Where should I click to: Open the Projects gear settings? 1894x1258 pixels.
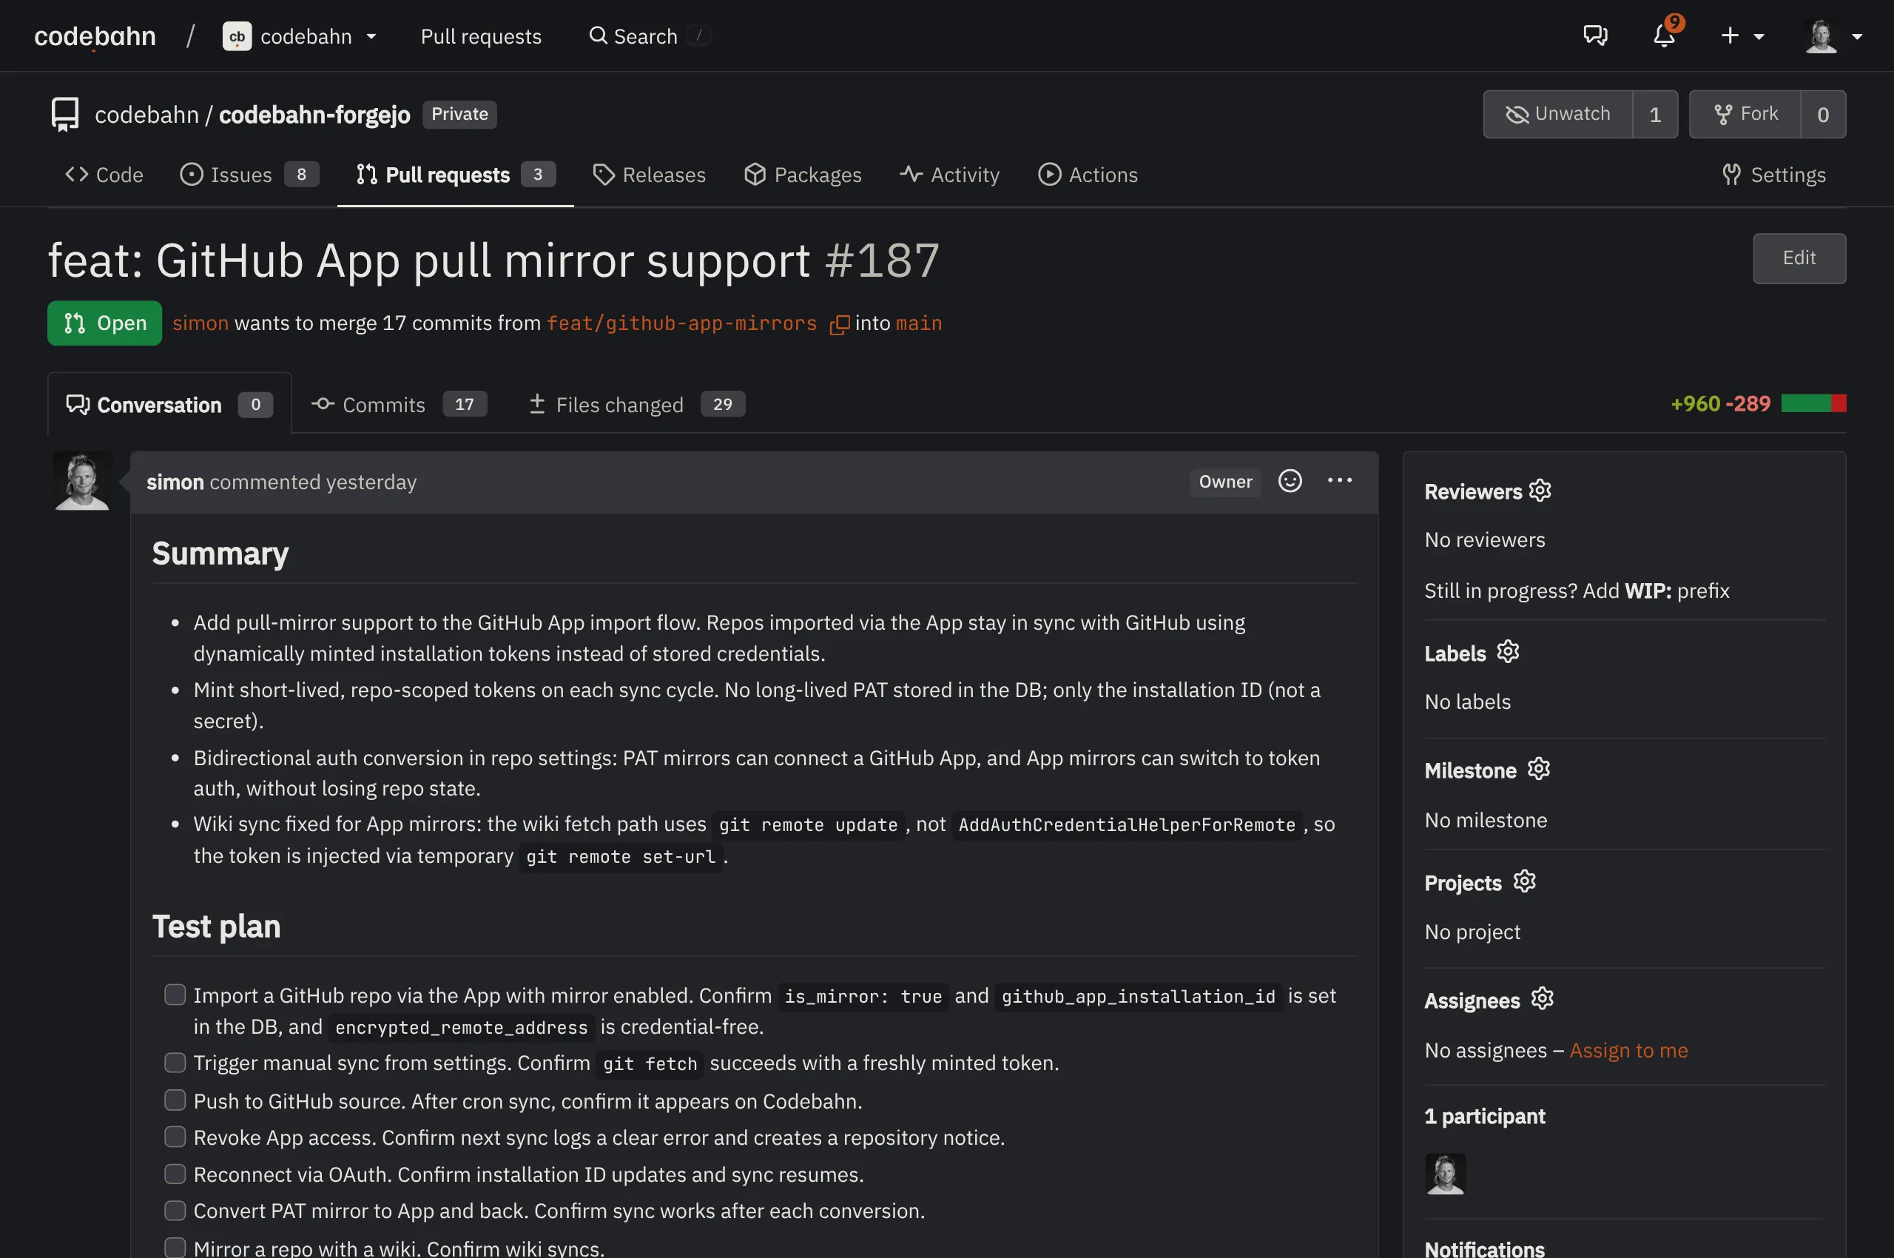coord(1523,881)
